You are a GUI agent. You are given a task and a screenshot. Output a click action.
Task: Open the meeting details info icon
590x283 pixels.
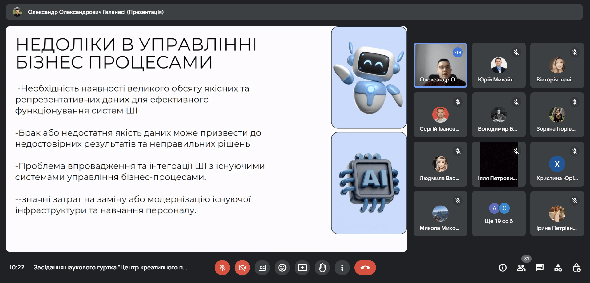point(503,268)
